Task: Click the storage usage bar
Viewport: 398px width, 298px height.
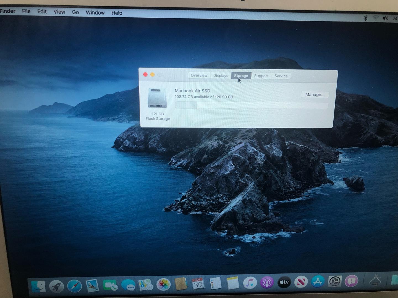Action: click(251, 105)
